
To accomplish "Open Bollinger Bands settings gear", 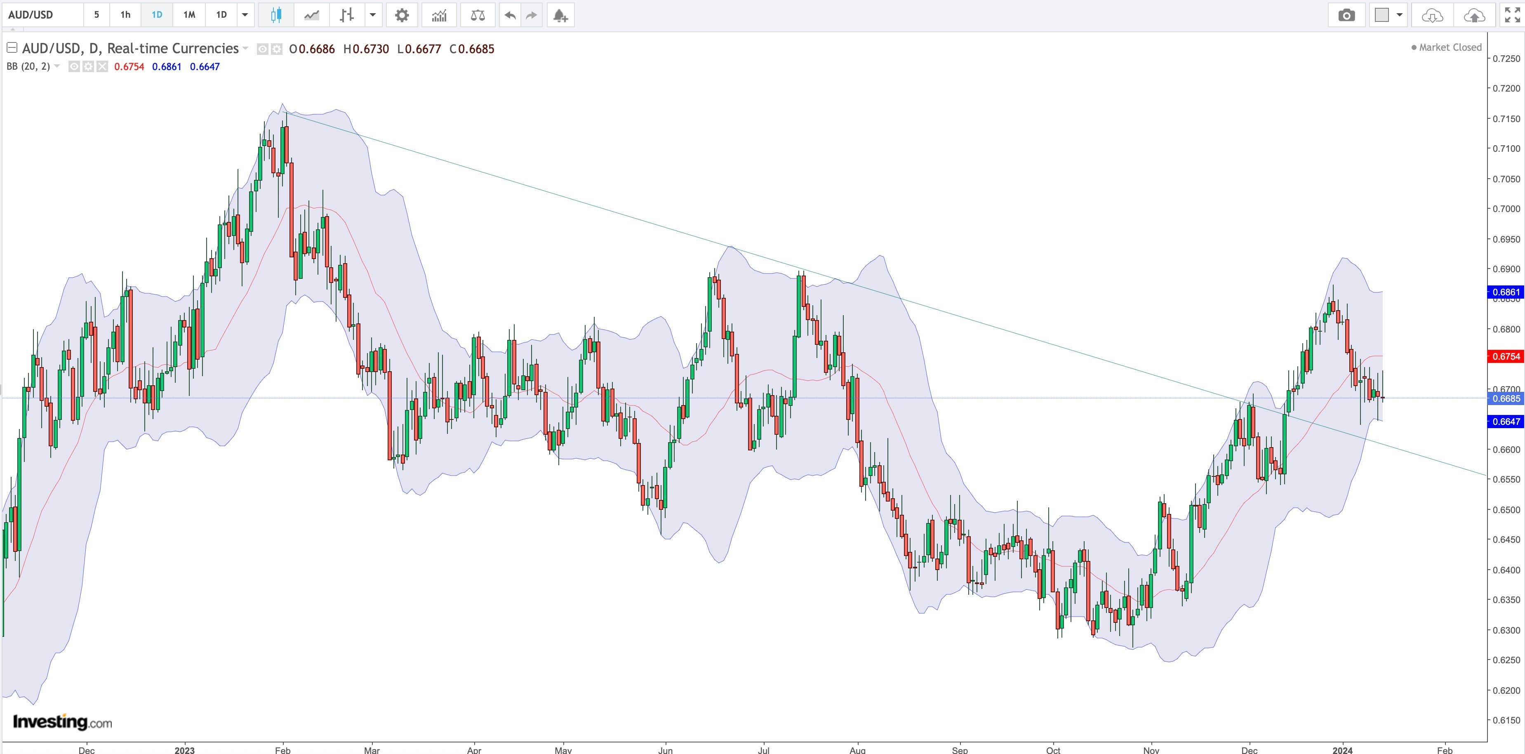I will coord(88,66).
